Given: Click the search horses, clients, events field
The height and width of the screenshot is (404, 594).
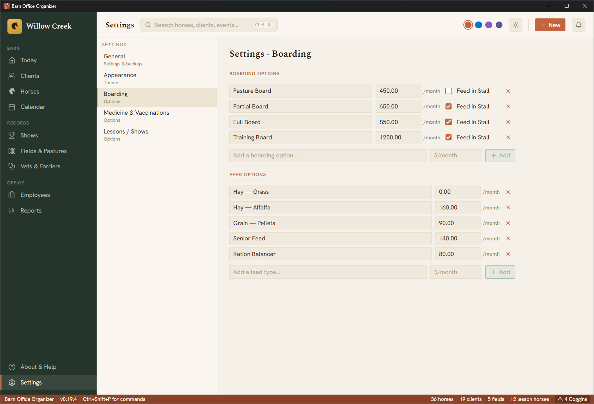Looking at the screenshot, I should click(x=209, y=25).
